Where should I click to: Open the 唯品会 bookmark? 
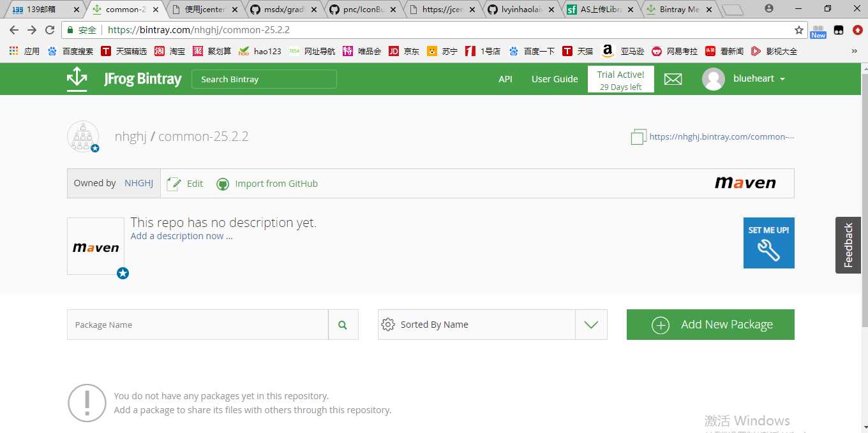coord(362,51)
